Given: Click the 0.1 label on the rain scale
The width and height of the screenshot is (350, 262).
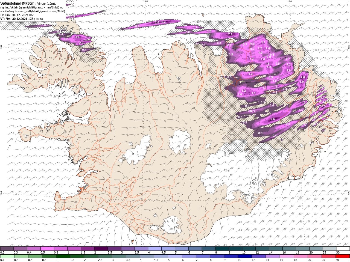Looking at the screenshot, I should [x=2, y=260].
